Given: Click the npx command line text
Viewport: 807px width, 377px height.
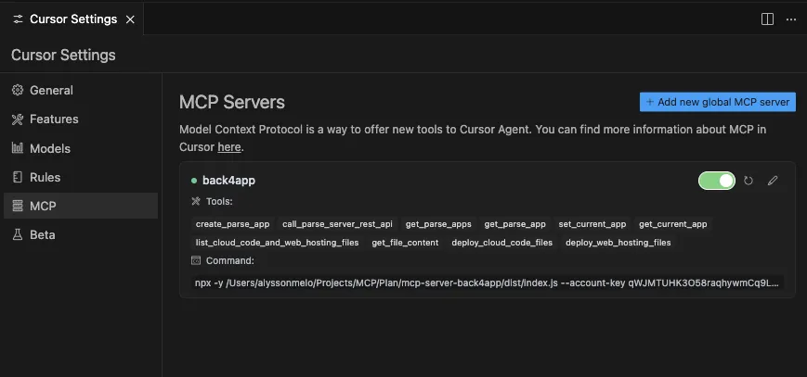Looking at the screenshot, I should click(x=487, y=283).
